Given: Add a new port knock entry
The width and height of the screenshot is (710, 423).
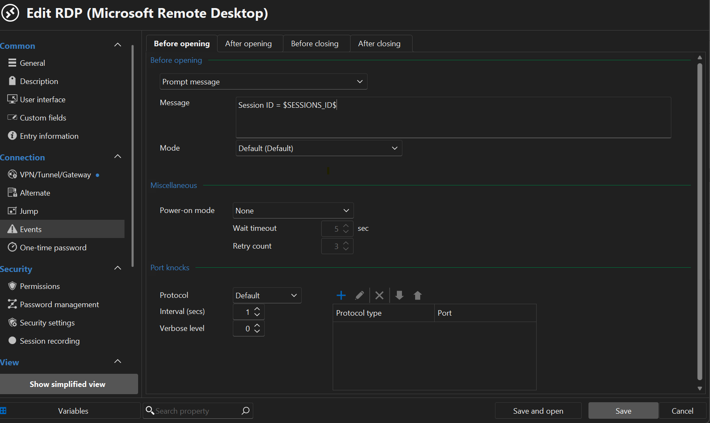Looking at the screenshot, I should 341,295.
